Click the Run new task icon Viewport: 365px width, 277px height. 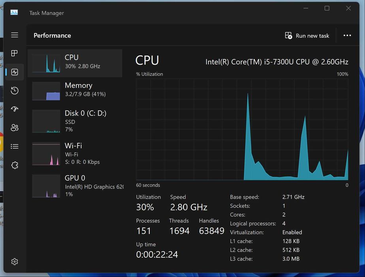(288, 36)
